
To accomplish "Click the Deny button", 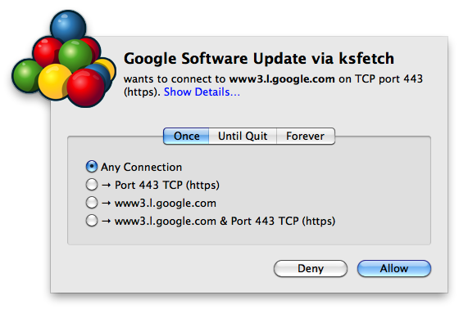I will pos(311,268).
